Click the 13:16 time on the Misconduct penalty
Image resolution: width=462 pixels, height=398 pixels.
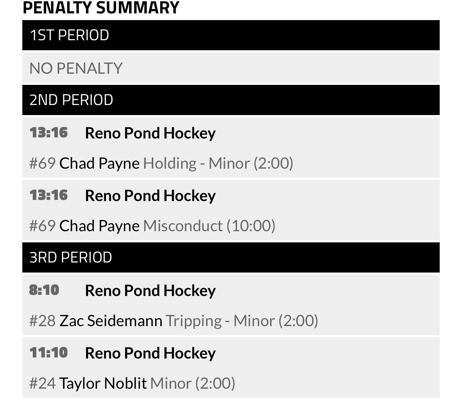[49, 195]
